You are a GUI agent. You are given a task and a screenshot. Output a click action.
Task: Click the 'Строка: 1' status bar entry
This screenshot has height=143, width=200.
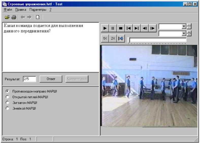(x=10, y=139)
